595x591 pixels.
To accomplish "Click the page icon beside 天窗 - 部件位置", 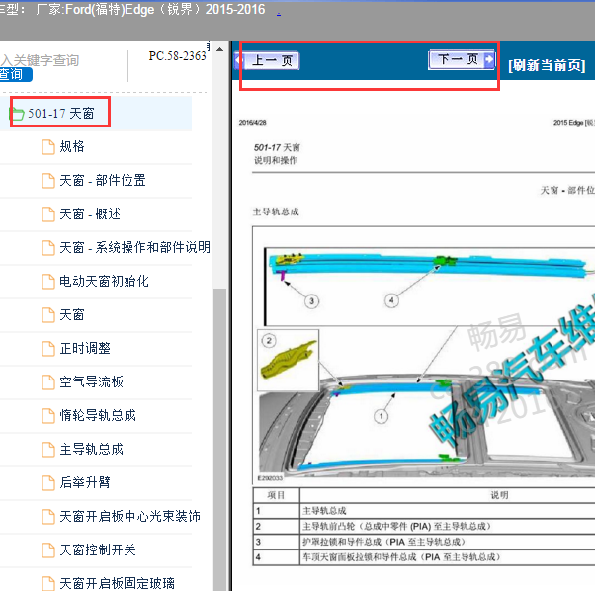I will pos(48,181).
